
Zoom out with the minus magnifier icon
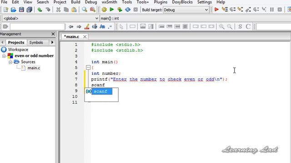[230, 27]
